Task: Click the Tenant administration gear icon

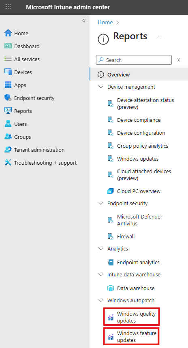Action: click(x=8, y=150)
